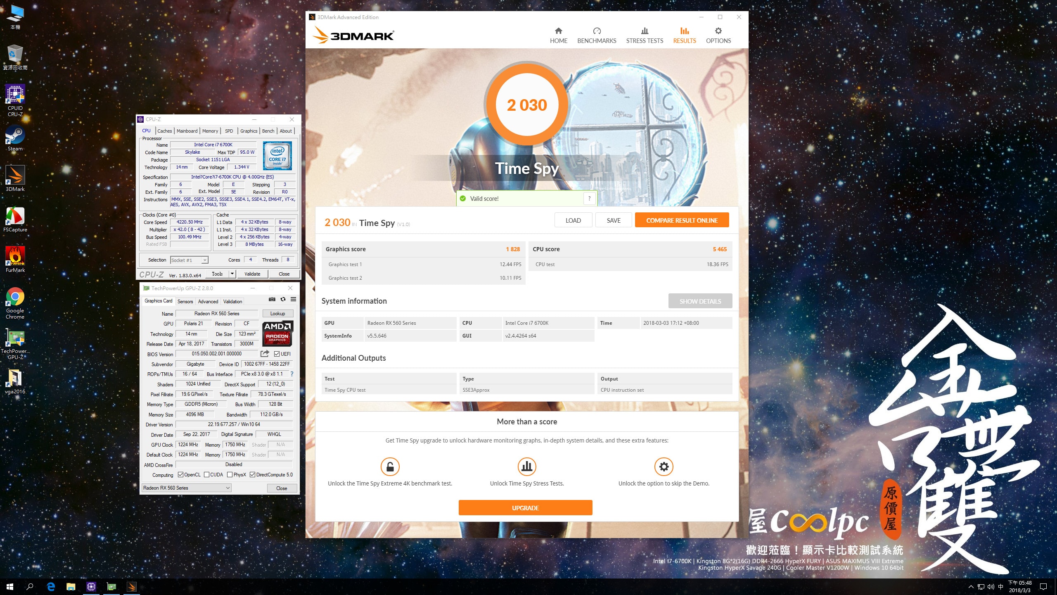Click the GPU-Z Name field Radeon RX 560 Series
The image size is (1057, 595).
[x=217, y=314]
